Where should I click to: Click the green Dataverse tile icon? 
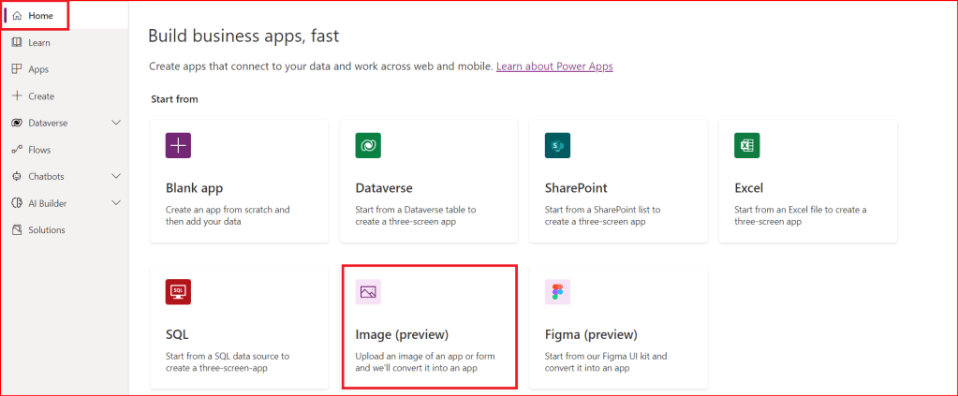368,145
